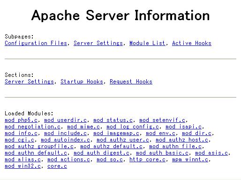
Task: Open the Configuration Files subpage link
Action: click(36, 43)
